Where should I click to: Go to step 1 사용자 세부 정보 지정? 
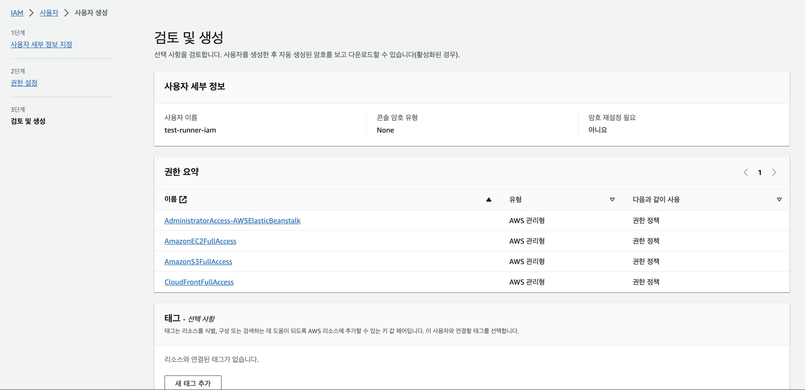point(41,44)
